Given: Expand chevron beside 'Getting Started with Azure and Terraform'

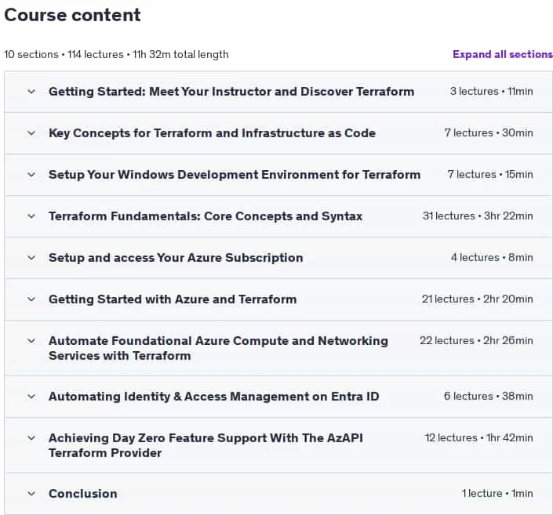Looking at the screenshot, I should click(x=31, y=299).
